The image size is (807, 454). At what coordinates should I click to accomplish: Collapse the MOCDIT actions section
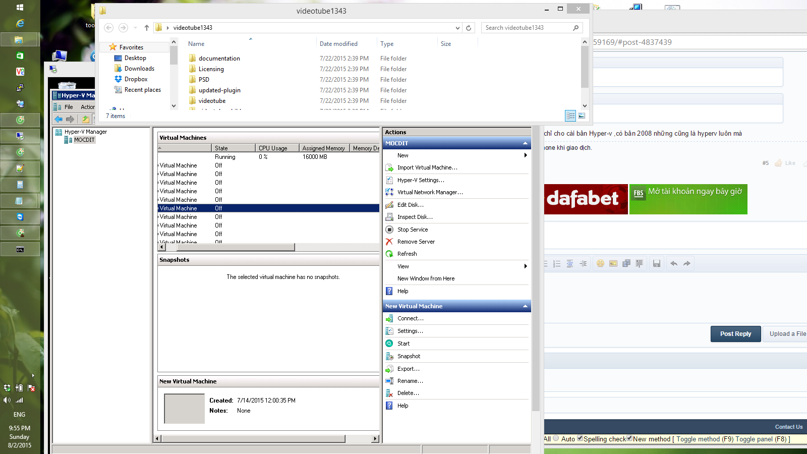525,143
